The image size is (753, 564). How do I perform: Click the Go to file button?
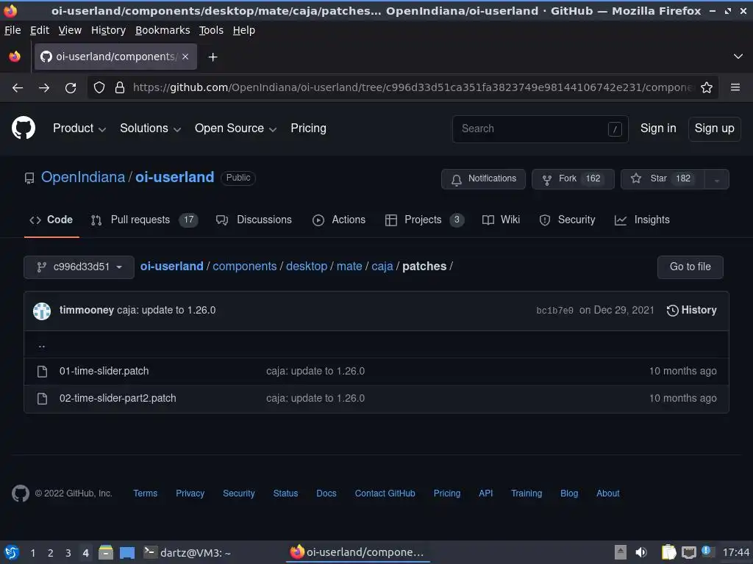click(690, 267)
